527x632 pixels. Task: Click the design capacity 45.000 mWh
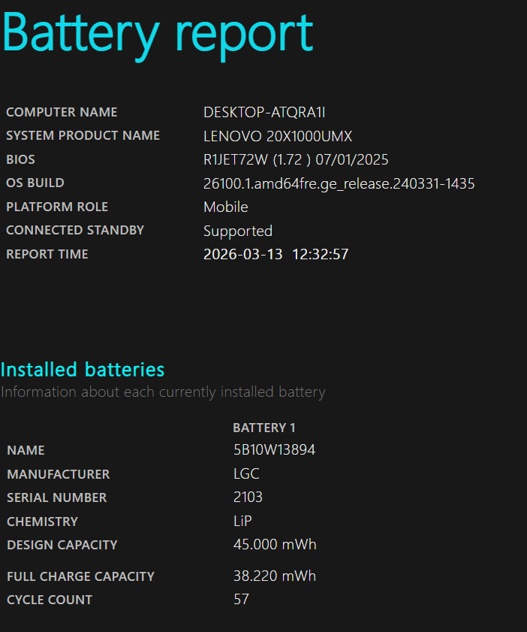pyautogui.click(x=274, y=545)
